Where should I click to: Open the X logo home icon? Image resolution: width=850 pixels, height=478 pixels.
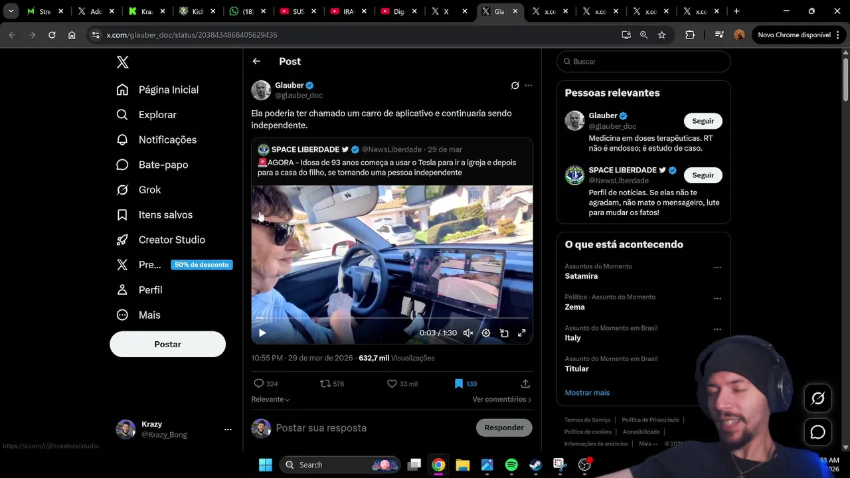point(122,62)
